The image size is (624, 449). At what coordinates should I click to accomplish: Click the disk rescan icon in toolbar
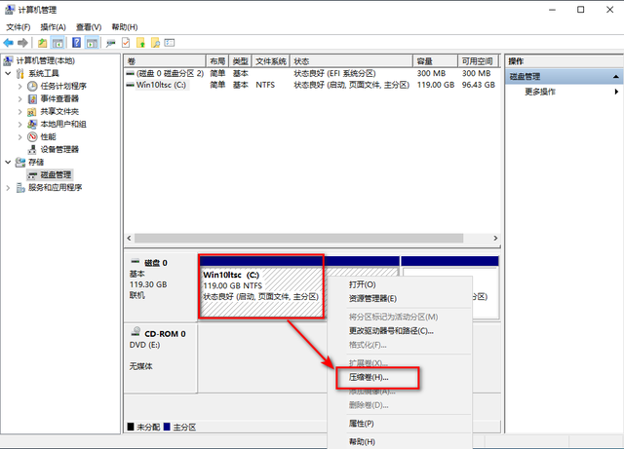(x=110, y=43)
